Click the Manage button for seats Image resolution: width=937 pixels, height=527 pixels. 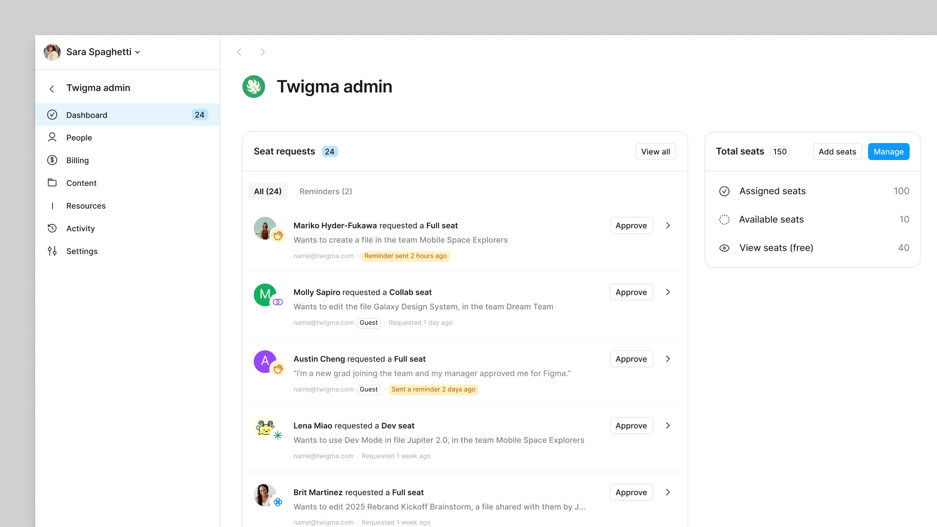coord(889,151)
